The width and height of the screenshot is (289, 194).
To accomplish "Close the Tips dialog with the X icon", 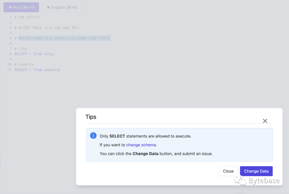I will point(265,121).
